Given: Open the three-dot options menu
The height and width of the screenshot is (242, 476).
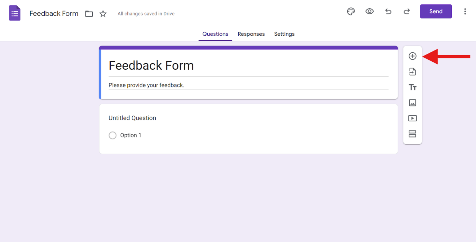Looking at the screenshot, I should [465, 11].
